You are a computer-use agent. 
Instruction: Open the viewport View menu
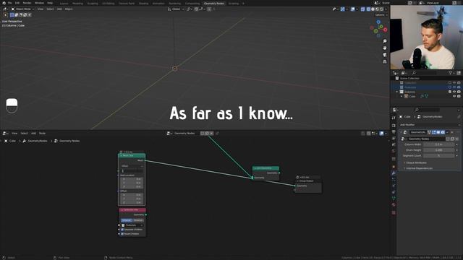point(41,9)
